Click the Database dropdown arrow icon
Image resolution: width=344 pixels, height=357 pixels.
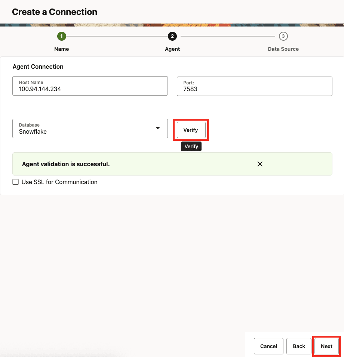pyautogui.click(x=158, y=128)
